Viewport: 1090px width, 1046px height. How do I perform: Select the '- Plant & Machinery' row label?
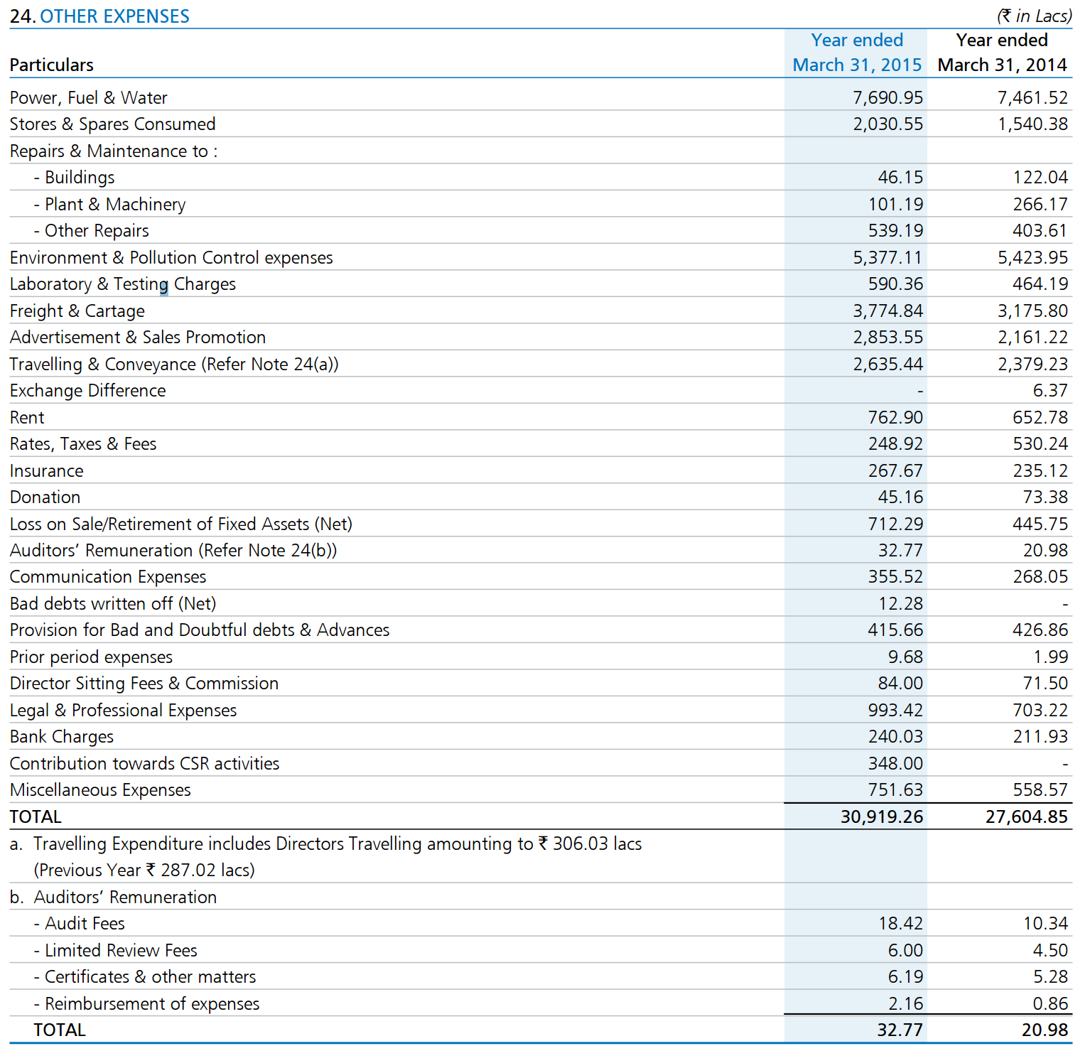pyautogui.click(x=109, y=204)
